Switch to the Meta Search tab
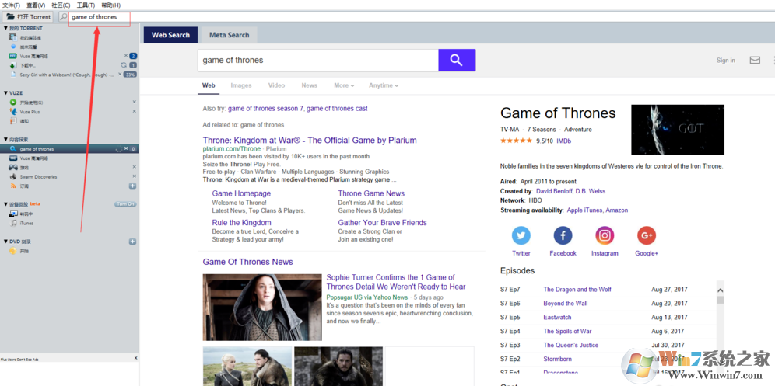 (229, 35)
